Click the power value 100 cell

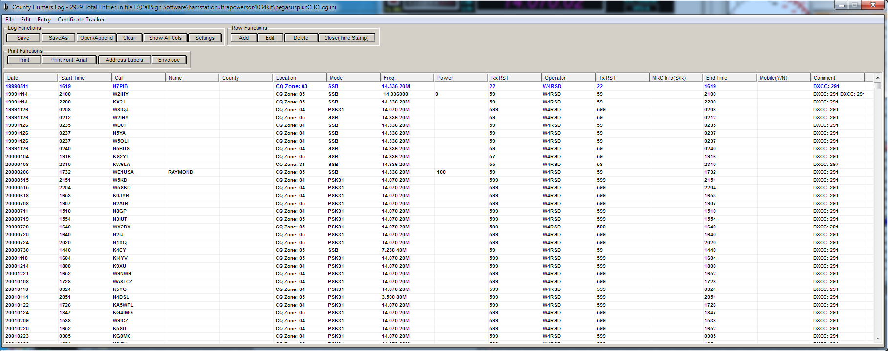pyautogui.click(x=441, y=172)
